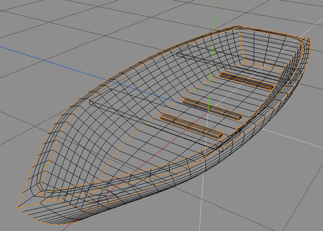Select the bench seat closest to the bow

pyautogui.click(x=192, y=127)
